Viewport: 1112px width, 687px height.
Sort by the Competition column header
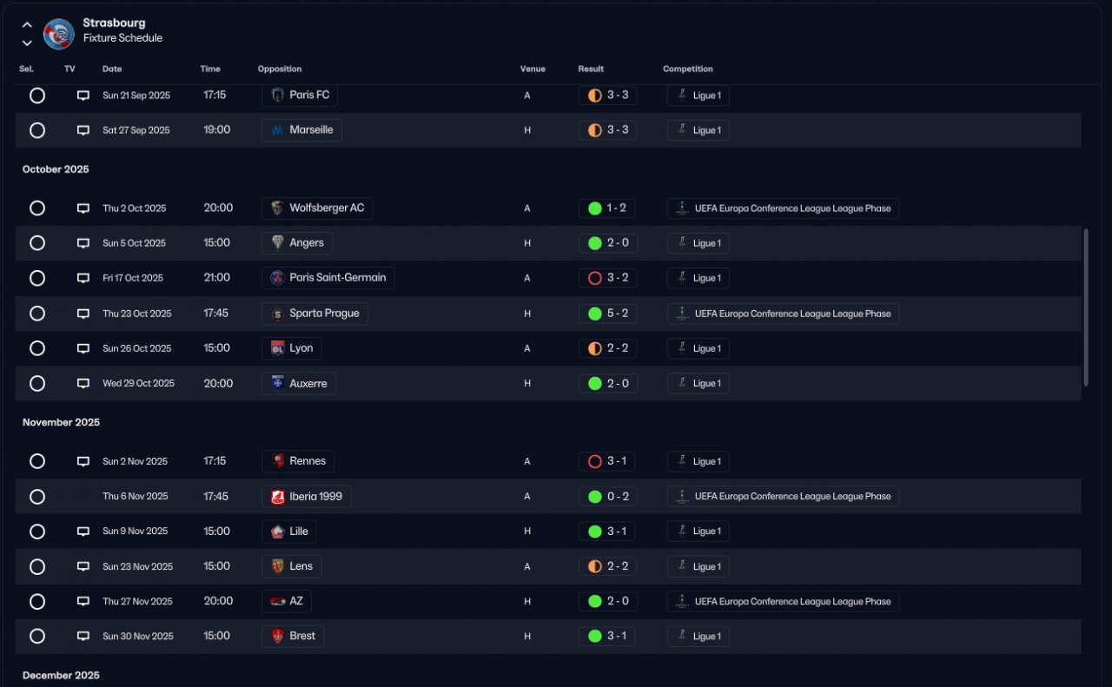[x=687, y=69]
